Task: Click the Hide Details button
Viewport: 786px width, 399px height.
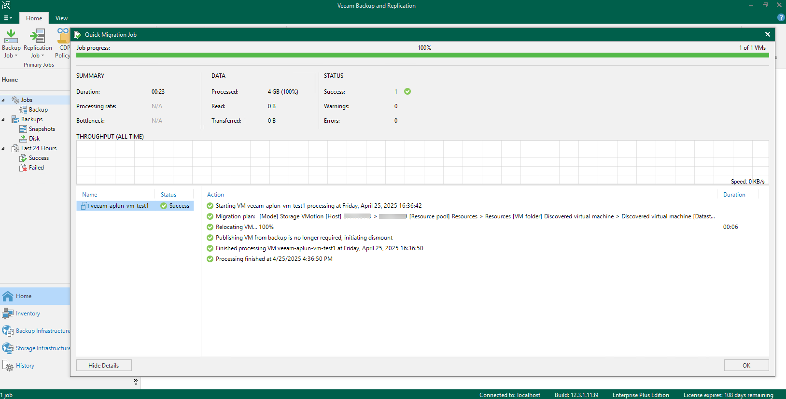Action: pos(104,365)
